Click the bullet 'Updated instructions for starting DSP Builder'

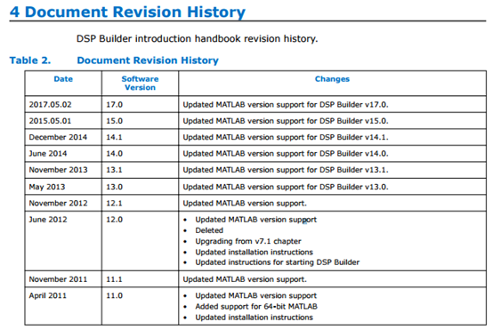(278, 262)
